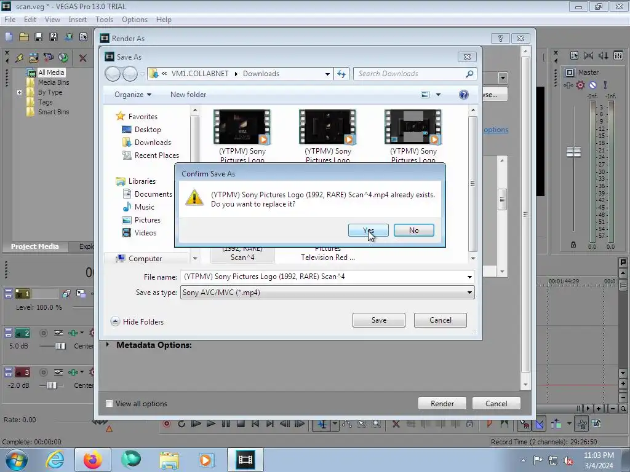
Task: Select the Envelope Edit tool icon
Action: (x=347, y=424)
